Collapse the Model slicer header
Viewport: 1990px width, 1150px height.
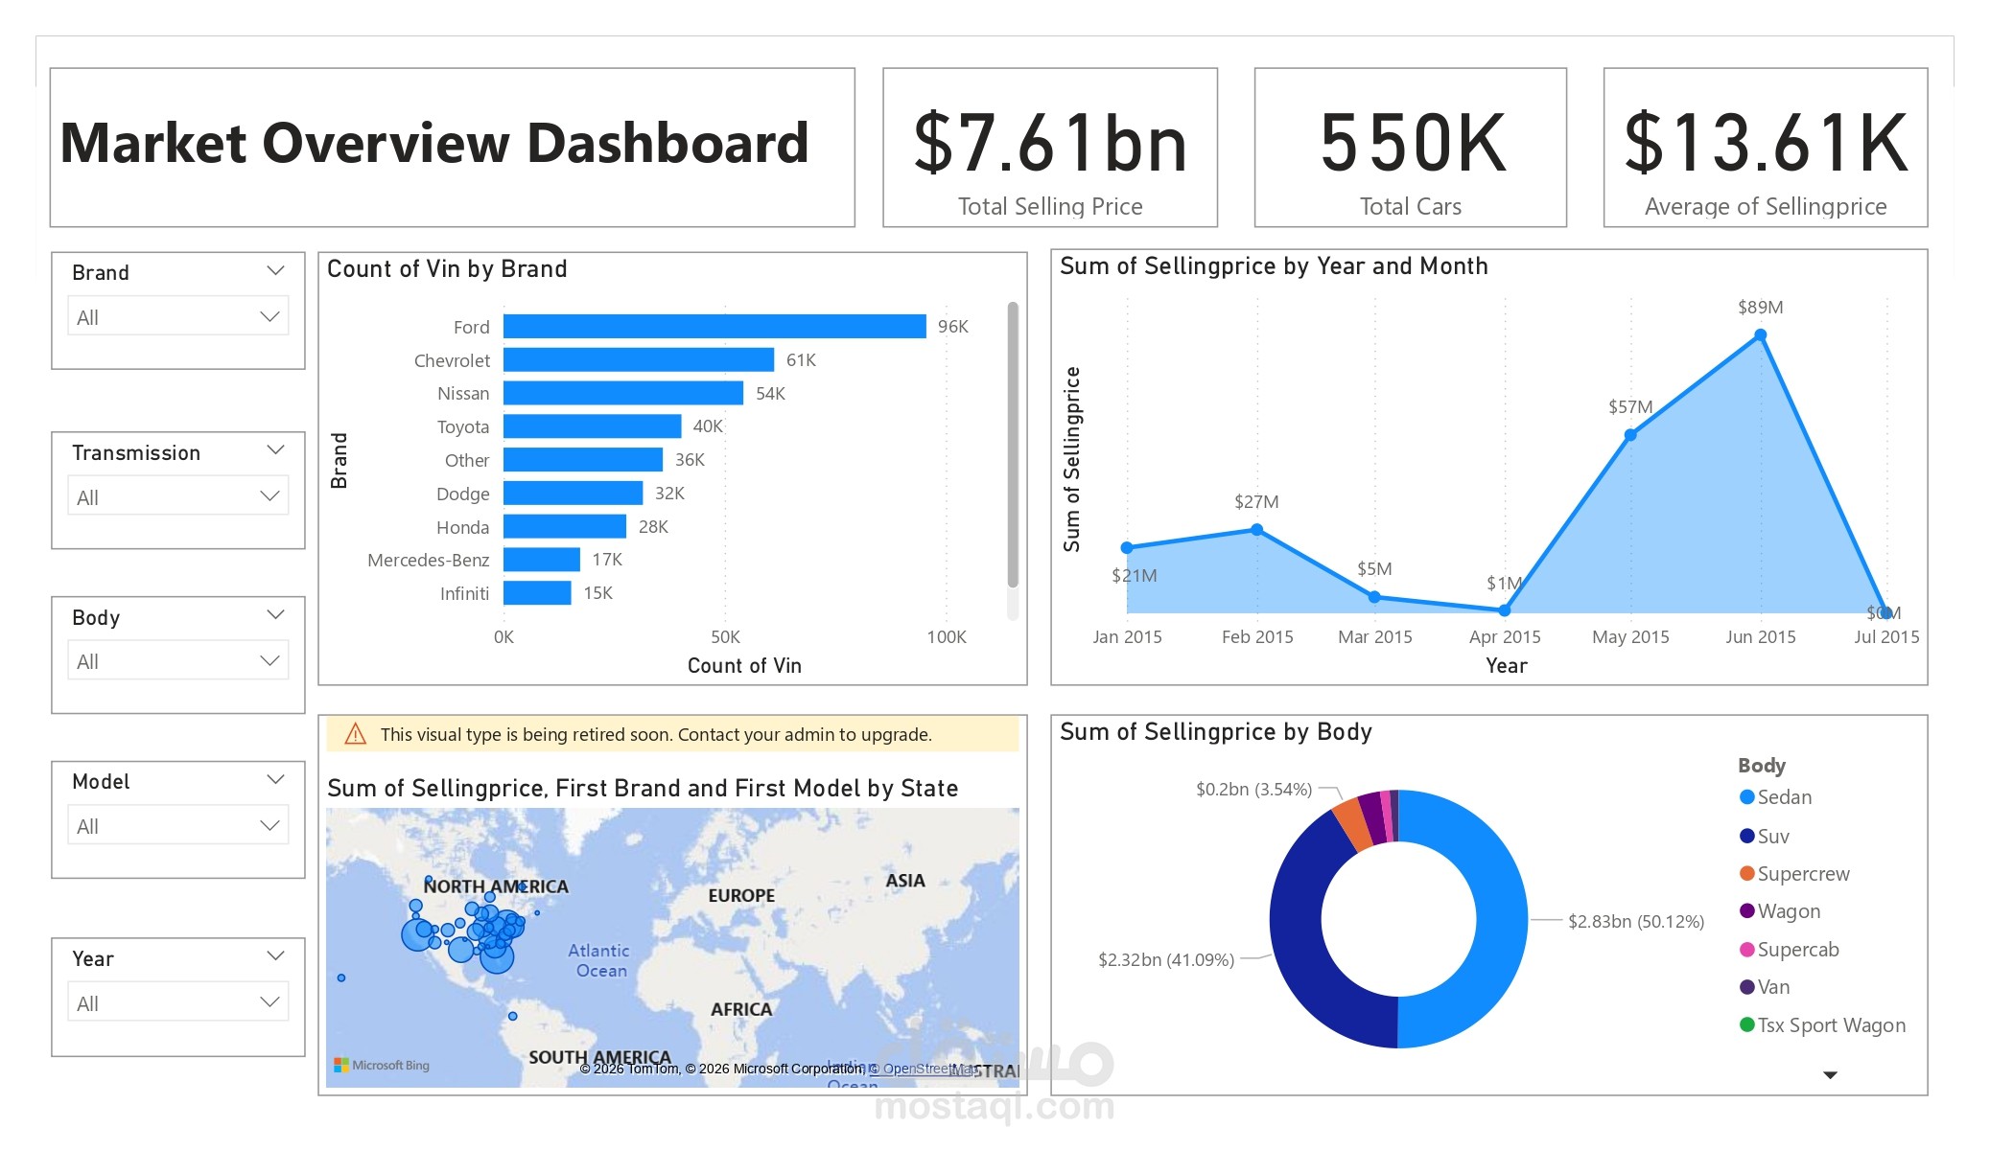[278, 778]
